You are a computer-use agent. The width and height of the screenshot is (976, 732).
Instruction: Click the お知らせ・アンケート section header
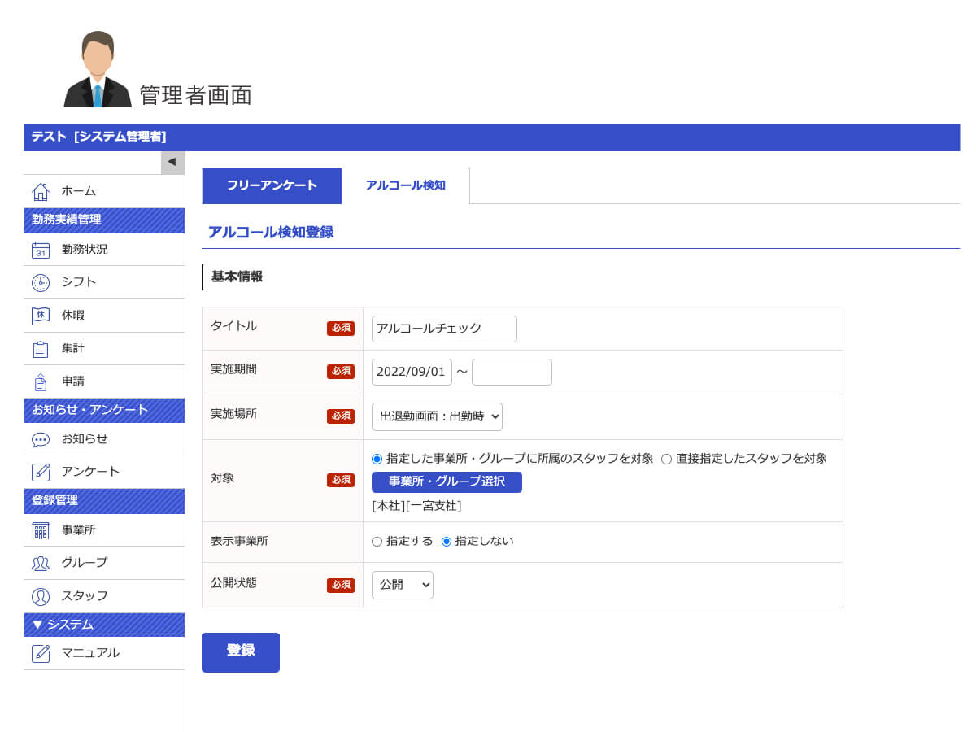point(104,411)
